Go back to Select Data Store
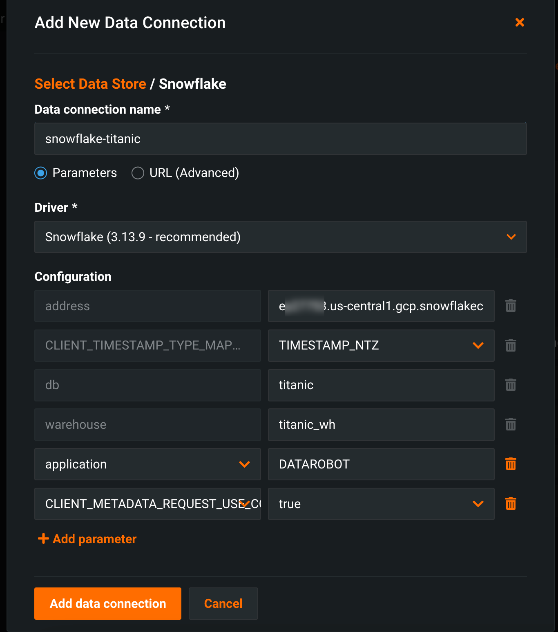 pyautogui.click(x=90, y=84)
